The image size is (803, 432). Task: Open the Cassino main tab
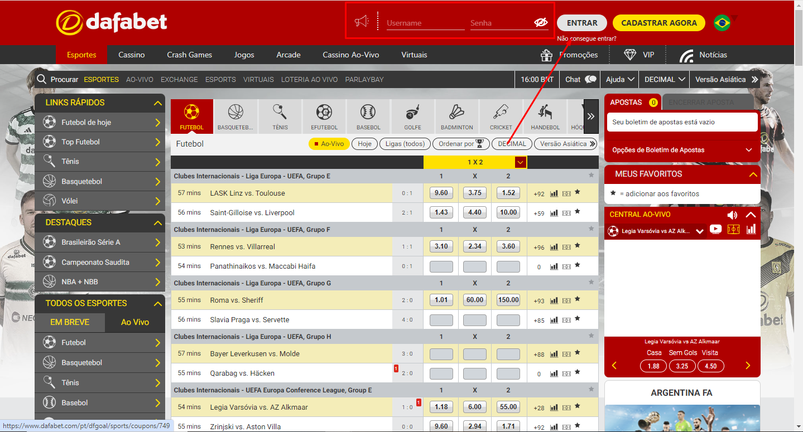132,55
